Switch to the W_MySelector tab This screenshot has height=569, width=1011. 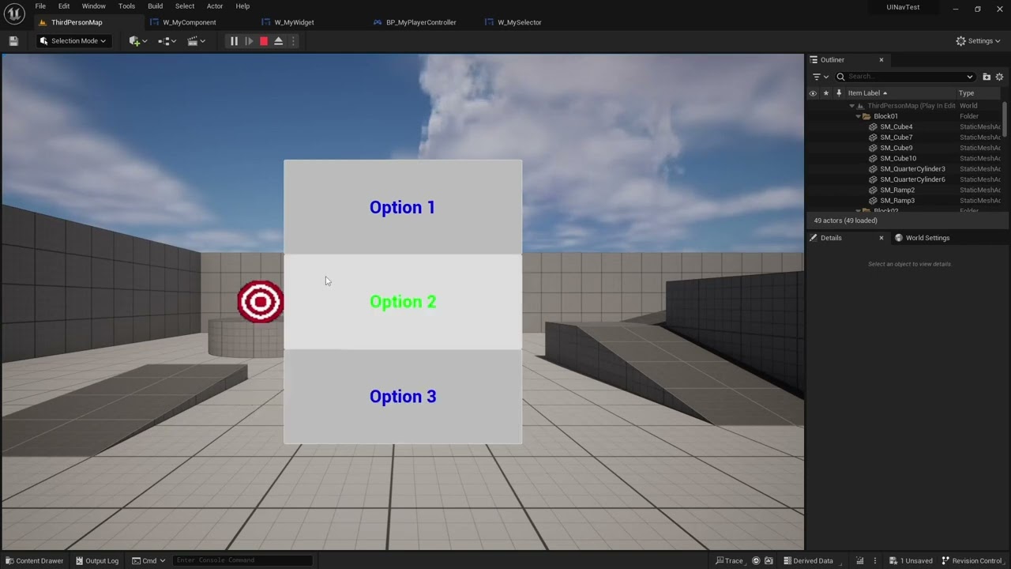click(x=519, y=22)
